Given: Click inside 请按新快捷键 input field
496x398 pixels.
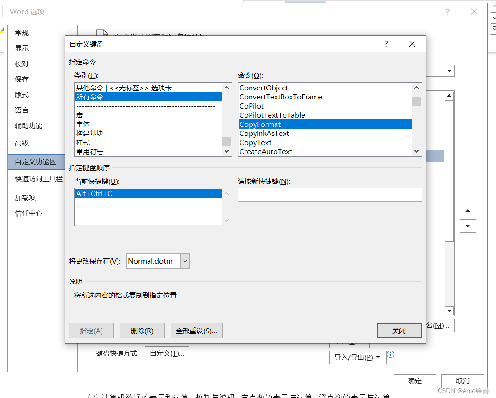Looking at the screenshot, I should [x=330, y=195].
